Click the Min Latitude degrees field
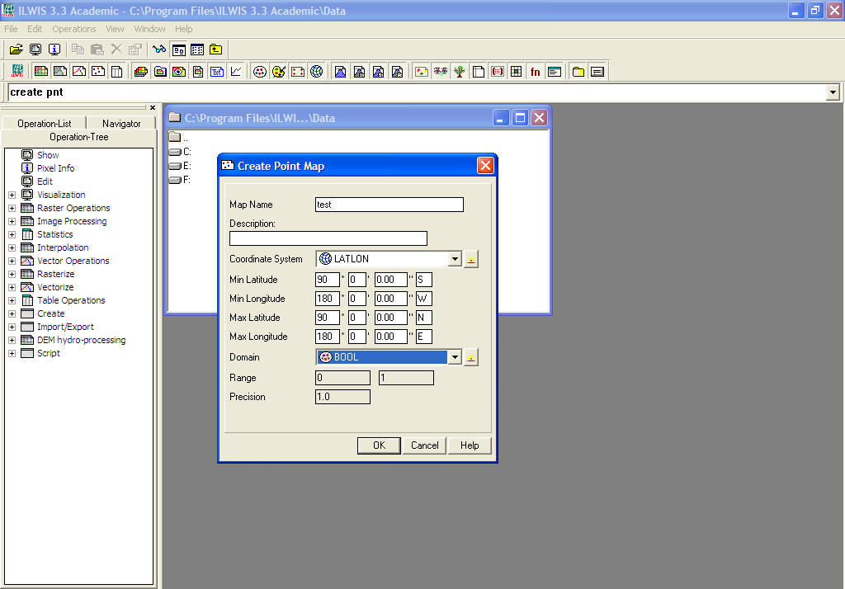 pyautogui.click(x=327, y=280)
